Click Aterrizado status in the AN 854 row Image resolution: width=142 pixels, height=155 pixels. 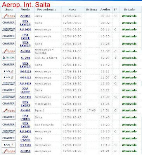point(129,151)
